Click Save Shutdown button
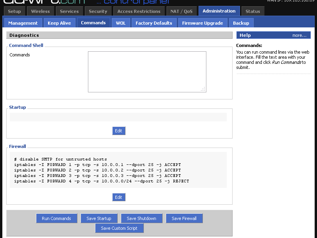 click(x=141, y=218)
